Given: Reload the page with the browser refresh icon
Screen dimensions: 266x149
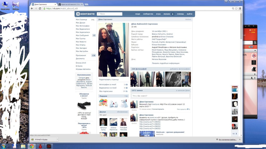Looking at the screenshot, I should pos(40,8).
